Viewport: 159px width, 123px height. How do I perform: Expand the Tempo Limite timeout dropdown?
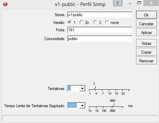coord(82,105)
